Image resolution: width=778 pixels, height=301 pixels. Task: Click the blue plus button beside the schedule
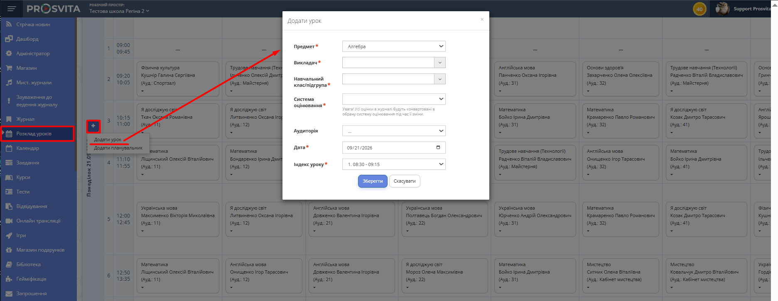click(x=93, y=126)
